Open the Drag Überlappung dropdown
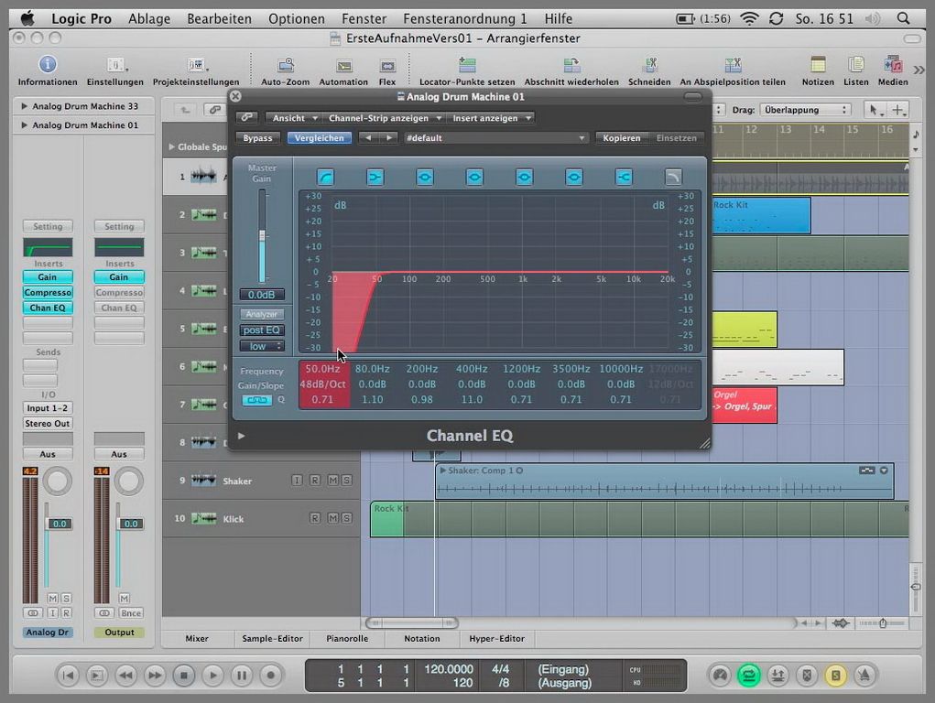The image size is (935, 703). [x=804, y=110]
